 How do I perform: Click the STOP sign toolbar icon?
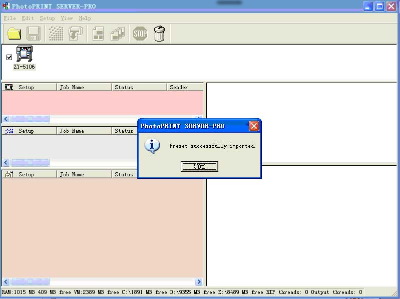click(x=140, y=34)
